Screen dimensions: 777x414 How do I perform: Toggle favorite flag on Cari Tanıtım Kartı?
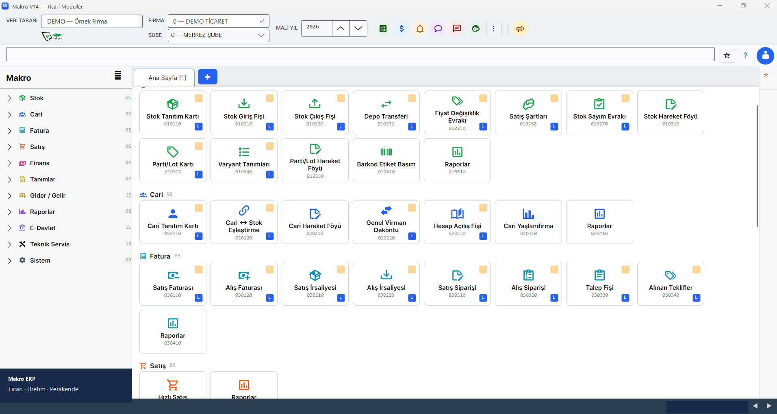pos(199,208)
